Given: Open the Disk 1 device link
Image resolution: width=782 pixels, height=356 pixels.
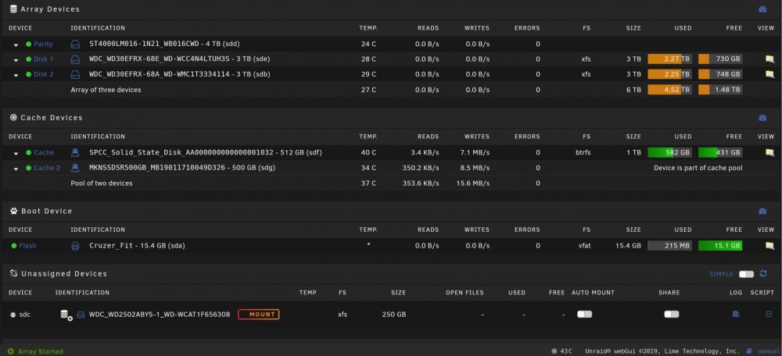Looking at the screenshot, I should (43, 59).
